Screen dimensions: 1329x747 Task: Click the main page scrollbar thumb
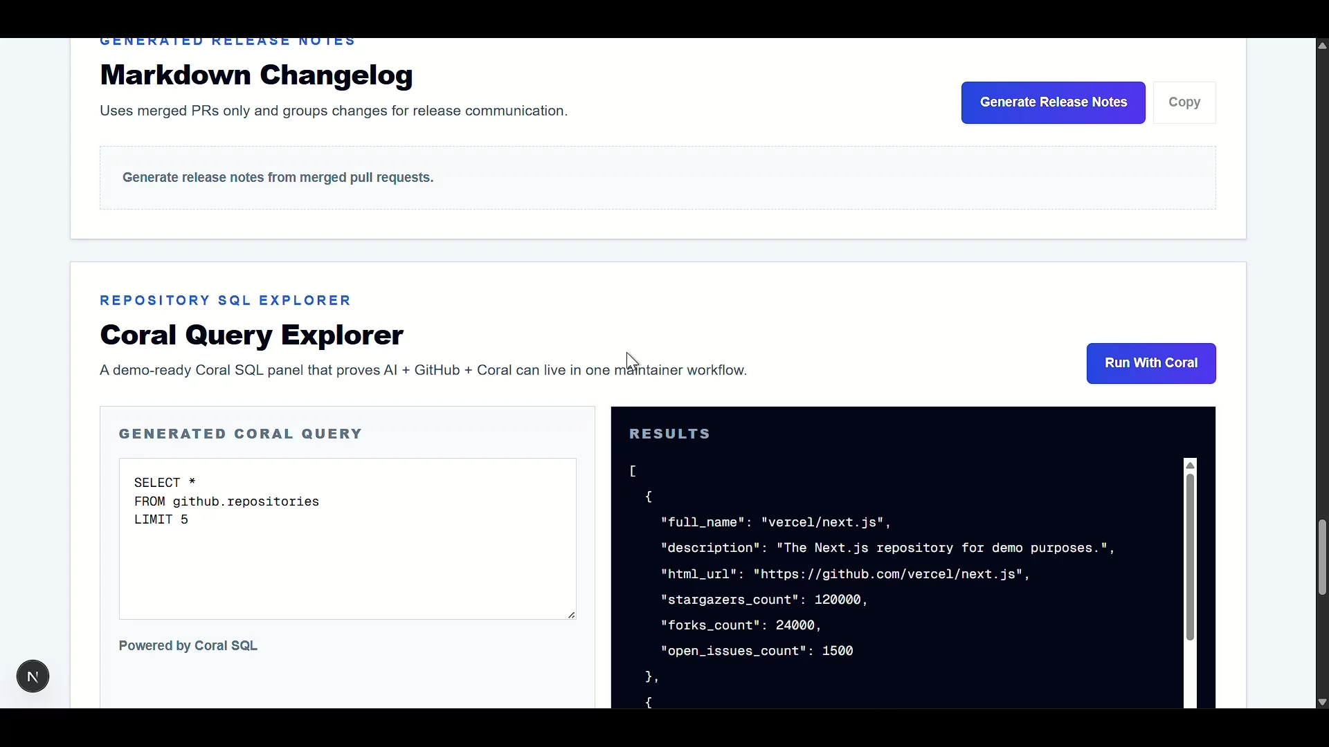pos(1322,557)
